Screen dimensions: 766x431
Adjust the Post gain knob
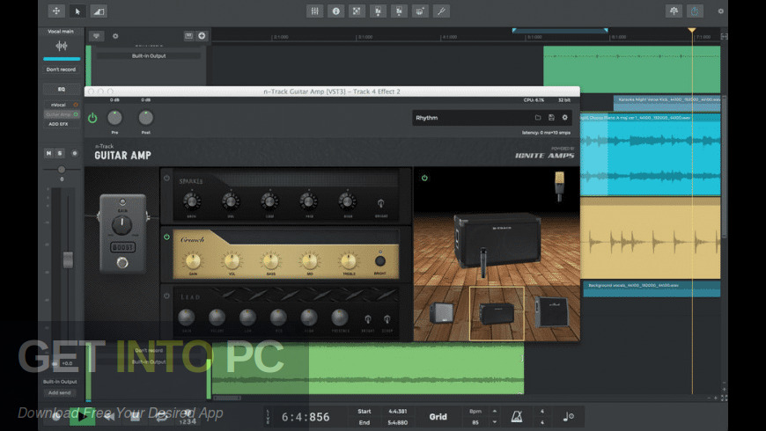pyautogui.click(x=145, y=118)
